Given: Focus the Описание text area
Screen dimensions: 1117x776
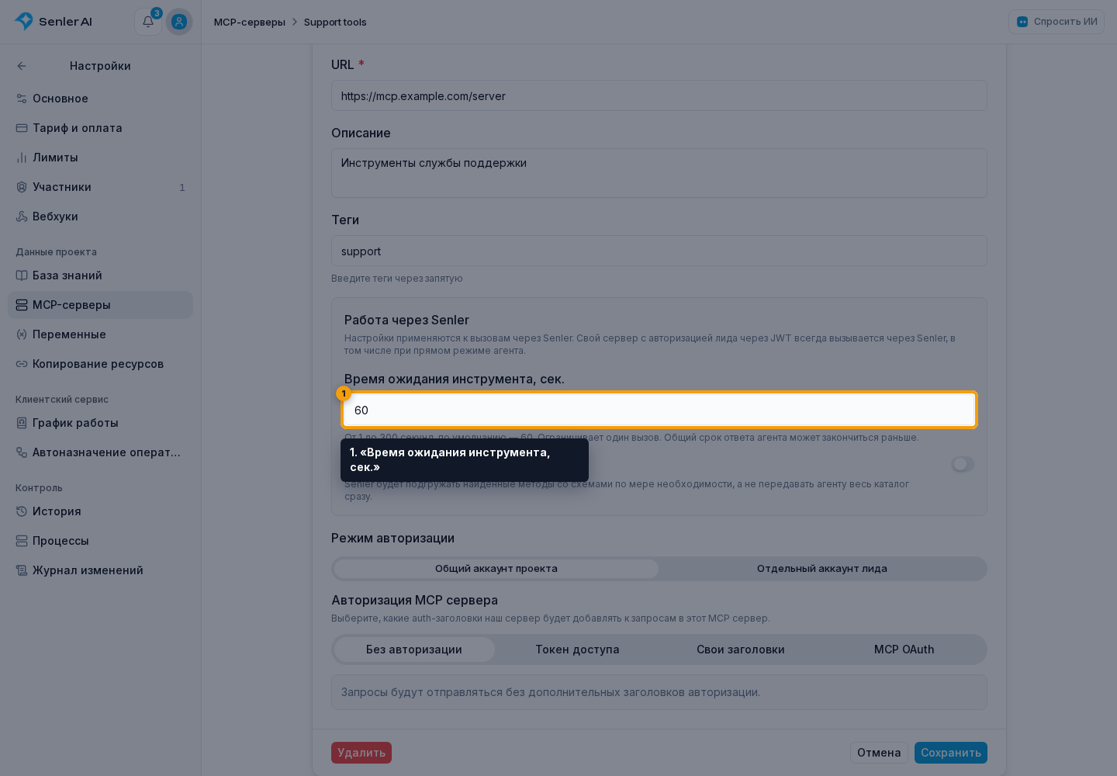Looking at the screenshot, I should 659,173.
